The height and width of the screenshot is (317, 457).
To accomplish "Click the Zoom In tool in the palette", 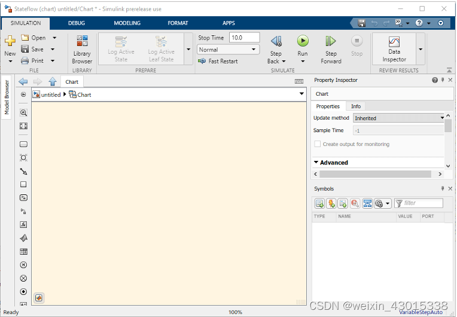I will [x=23, y=113].
